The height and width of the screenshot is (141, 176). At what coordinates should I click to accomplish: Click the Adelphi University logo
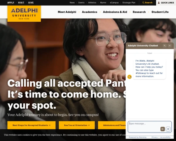24,14
